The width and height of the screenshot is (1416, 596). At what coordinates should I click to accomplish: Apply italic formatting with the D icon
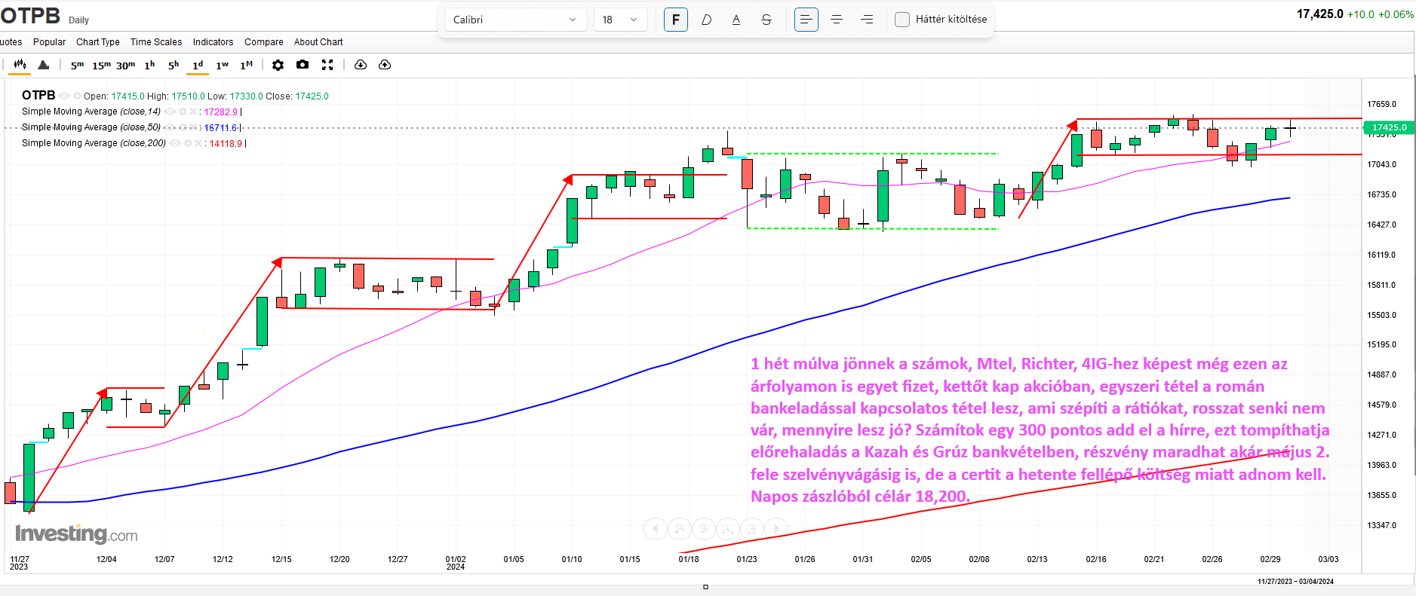[706, 20]
